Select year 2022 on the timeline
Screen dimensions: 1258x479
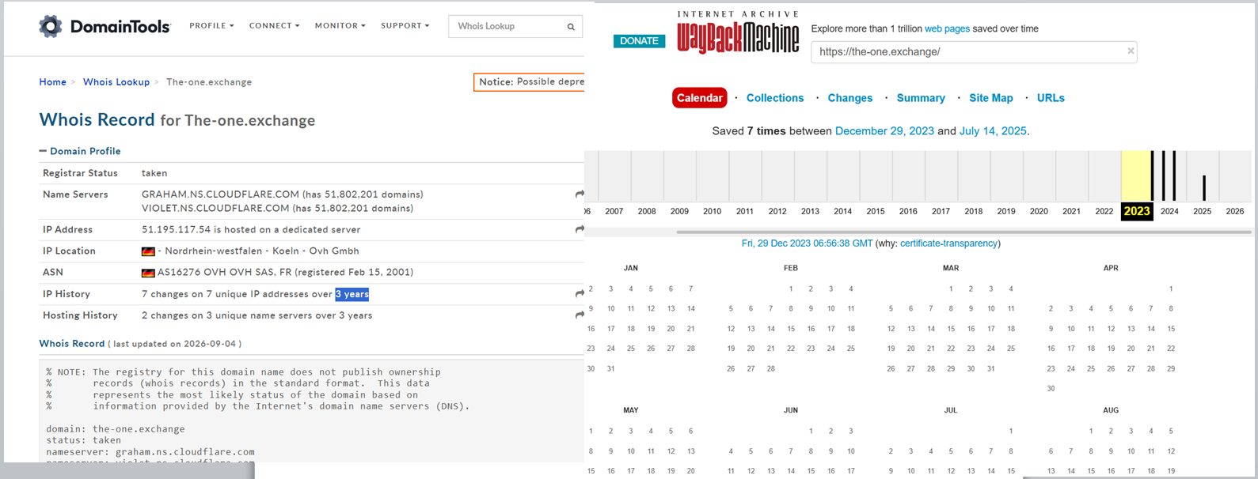tap(1104, 211)
